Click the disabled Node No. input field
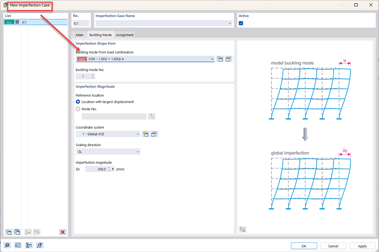 pos(114,116)
